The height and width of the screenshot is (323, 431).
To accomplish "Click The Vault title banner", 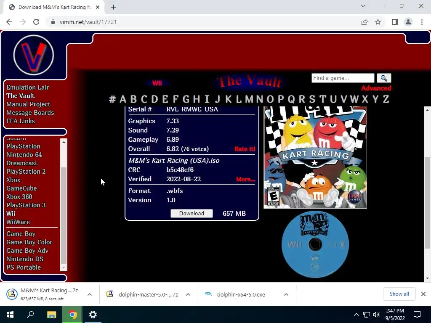I will 249,82.
